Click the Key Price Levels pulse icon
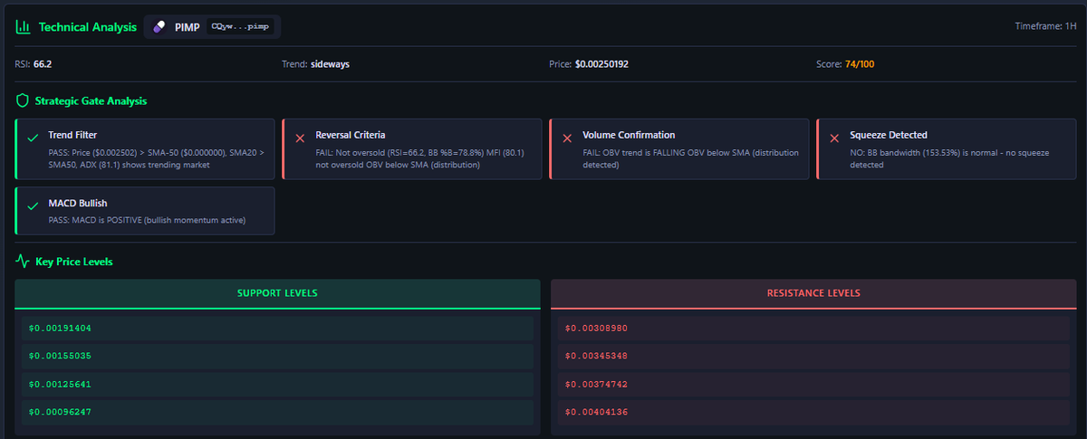Image resolution: width=1087 pixels, height=439 pixels. tap(24, 262)
